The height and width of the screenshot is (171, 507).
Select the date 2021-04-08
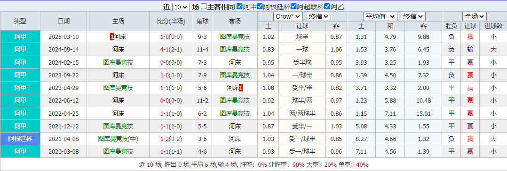pyautogui.click(x=63, y=139)
